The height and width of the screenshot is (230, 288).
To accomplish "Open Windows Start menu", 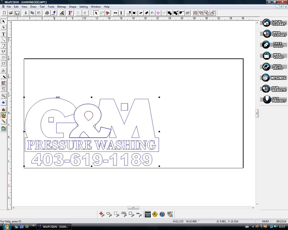I will coord(6,226).
